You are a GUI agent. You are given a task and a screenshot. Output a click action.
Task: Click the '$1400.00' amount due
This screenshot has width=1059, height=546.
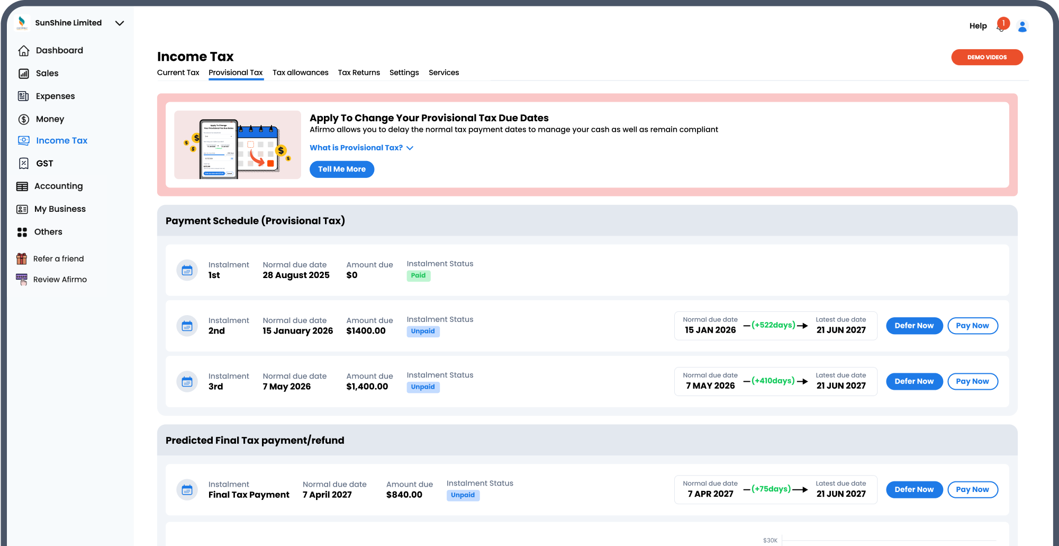click(366, 331)
